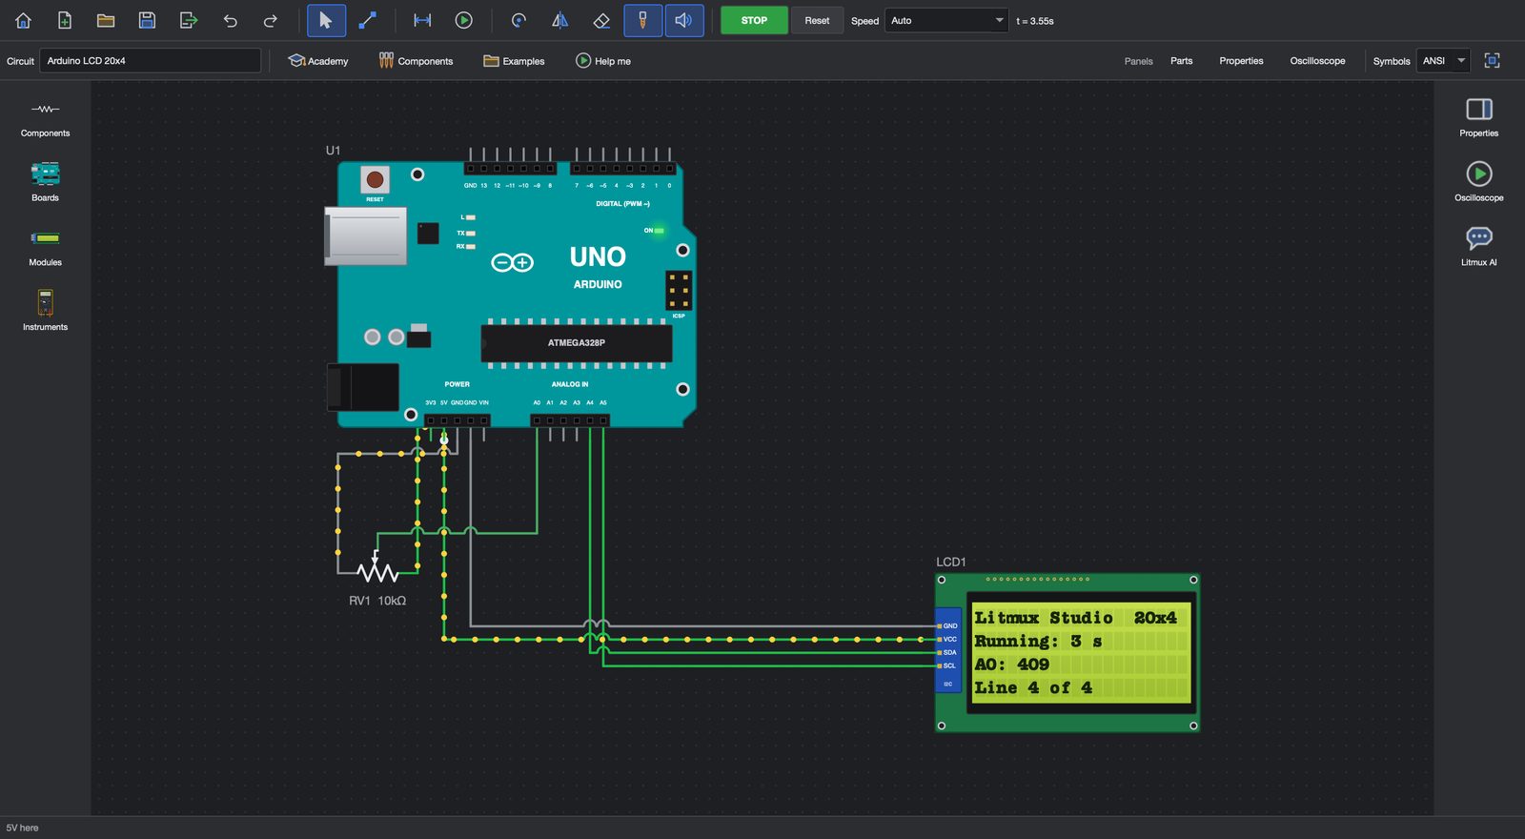Open Boards in the left sidebar
Viewport: 1525px width, 839px height.
click(45, 182)
